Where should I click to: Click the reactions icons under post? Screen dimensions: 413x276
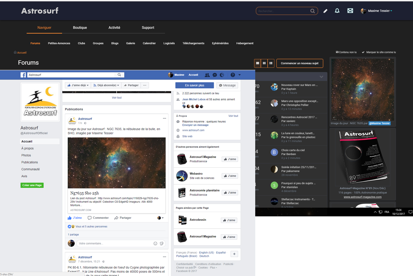(x=71, y=227)
